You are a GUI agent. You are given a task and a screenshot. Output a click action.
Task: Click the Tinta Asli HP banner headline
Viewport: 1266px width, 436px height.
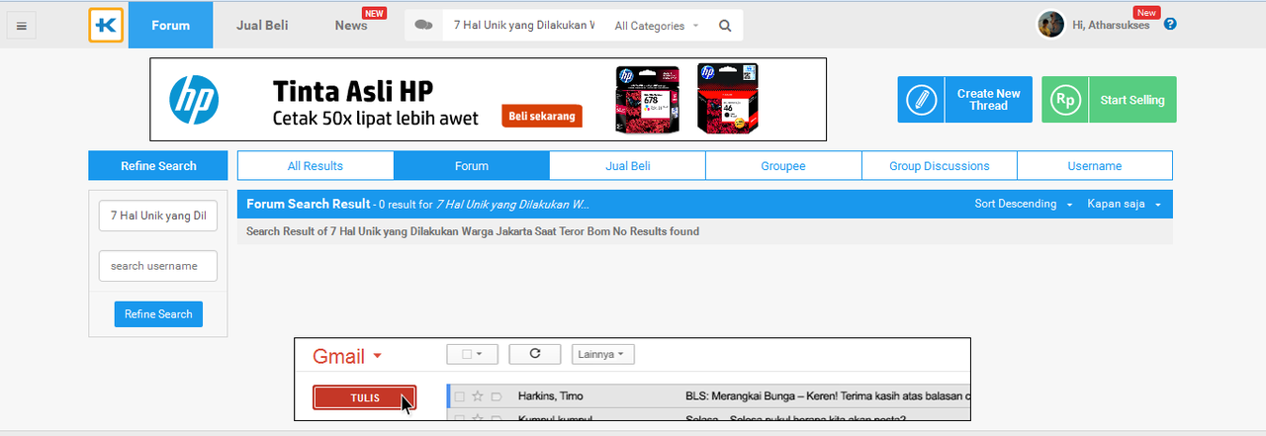353,91
